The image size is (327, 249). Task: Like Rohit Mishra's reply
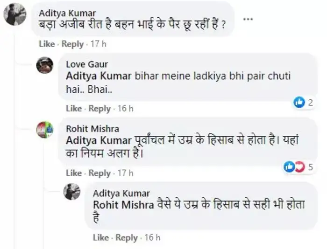tap(74, 173)
